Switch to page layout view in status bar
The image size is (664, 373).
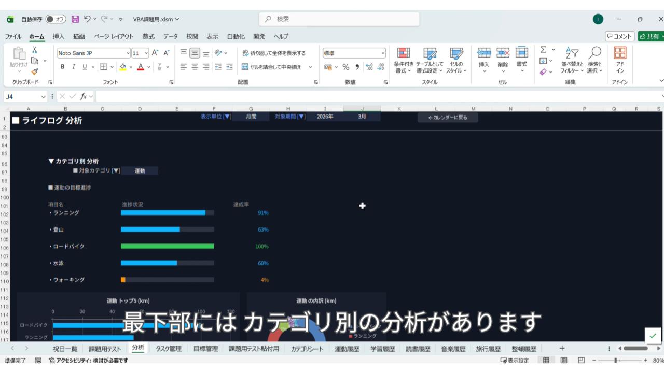[563, 361]
